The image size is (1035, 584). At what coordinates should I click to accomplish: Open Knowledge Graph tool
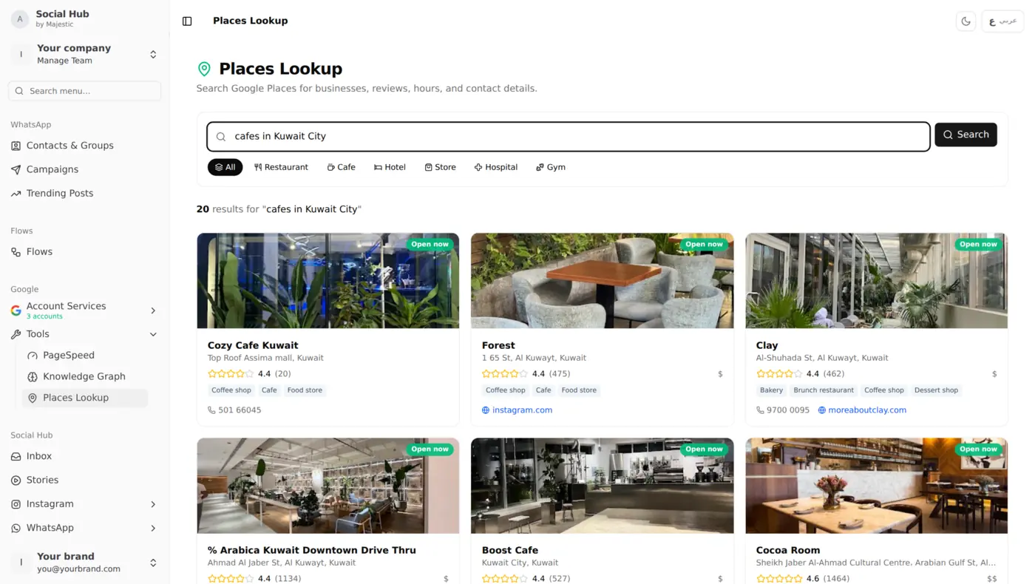85,376
